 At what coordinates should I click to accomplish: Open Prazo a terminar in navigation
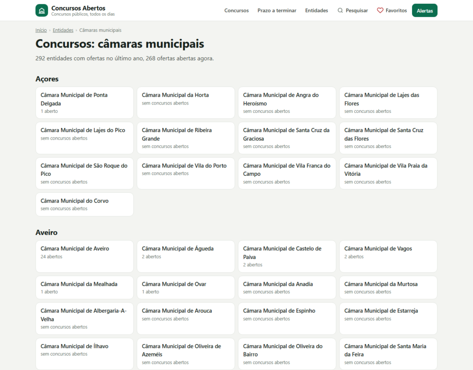point(277,10)
